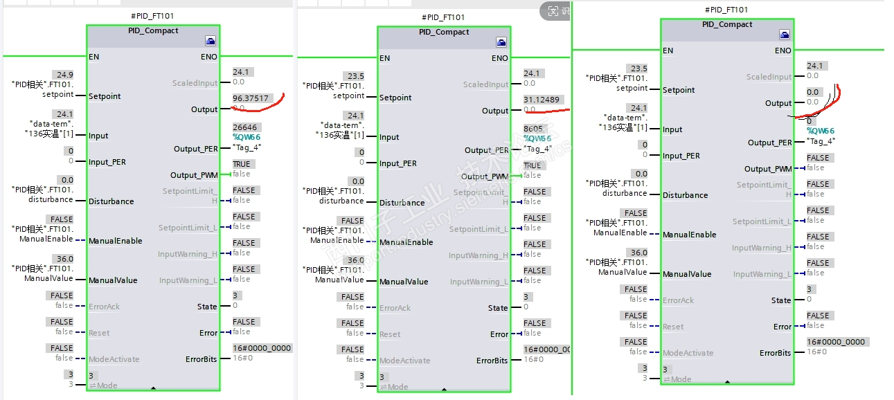Click Output_PWM pin on left block
The height and width of the screenshot is (400, 894).
pyautogui.click(x=194, y=175)
